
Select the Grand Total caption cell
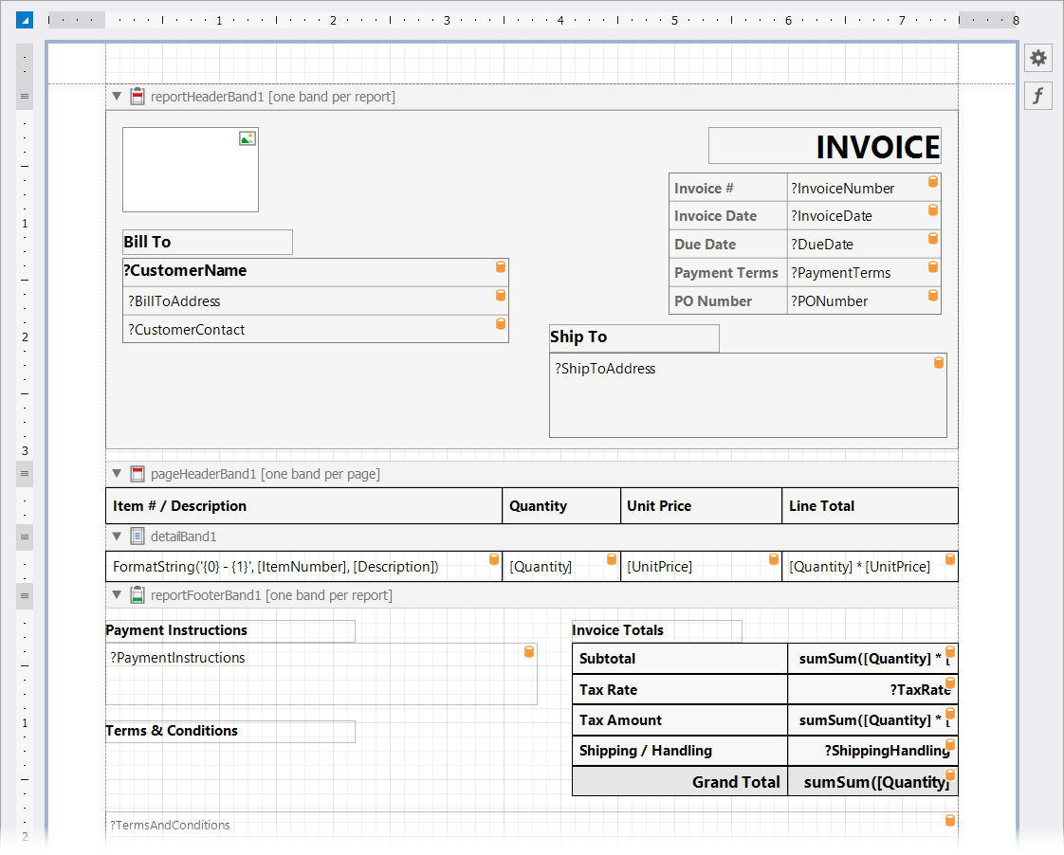click(680, 782)
